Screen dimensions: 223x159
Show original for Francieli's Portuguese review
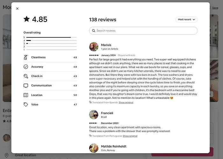coord(130,136)
